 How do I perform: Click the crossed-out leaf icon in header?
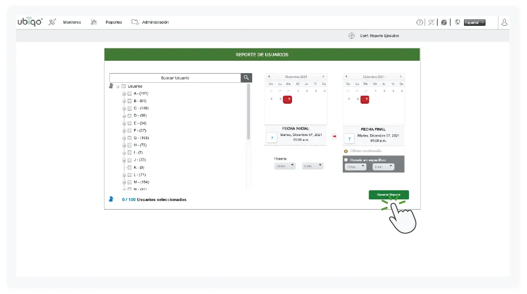click(444, 23)
